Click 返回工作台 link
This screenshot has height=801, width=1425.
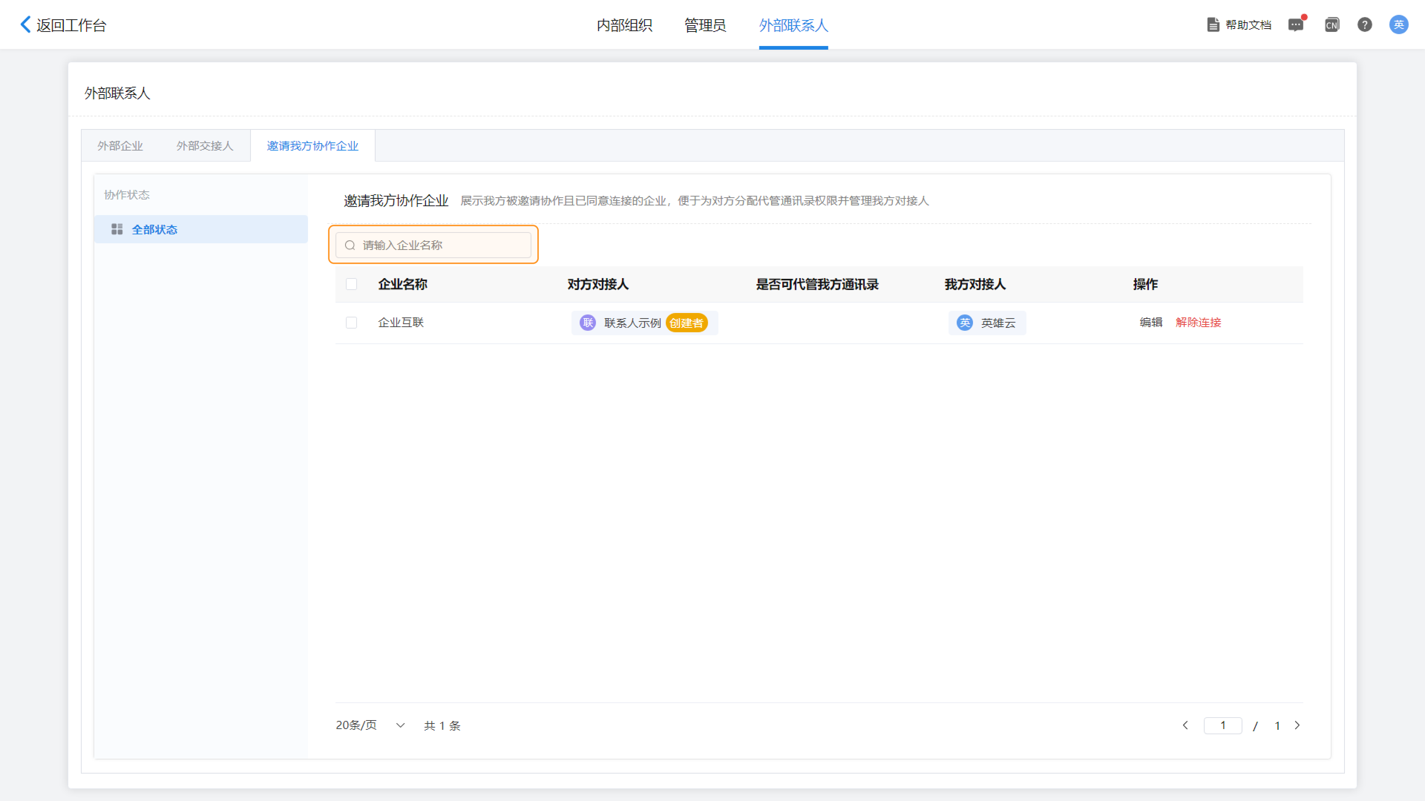(x=71, y=25)
